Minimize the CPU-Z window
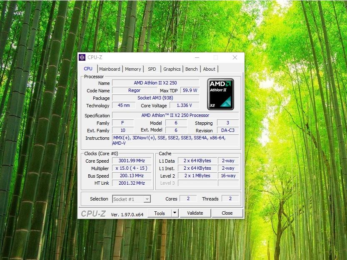The width and height of the screenshot is (347, 260). 197,57
